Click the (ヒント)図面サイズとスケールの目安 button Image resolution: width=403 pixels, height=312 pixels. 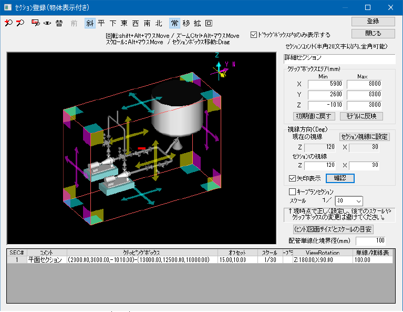point(333,229)
